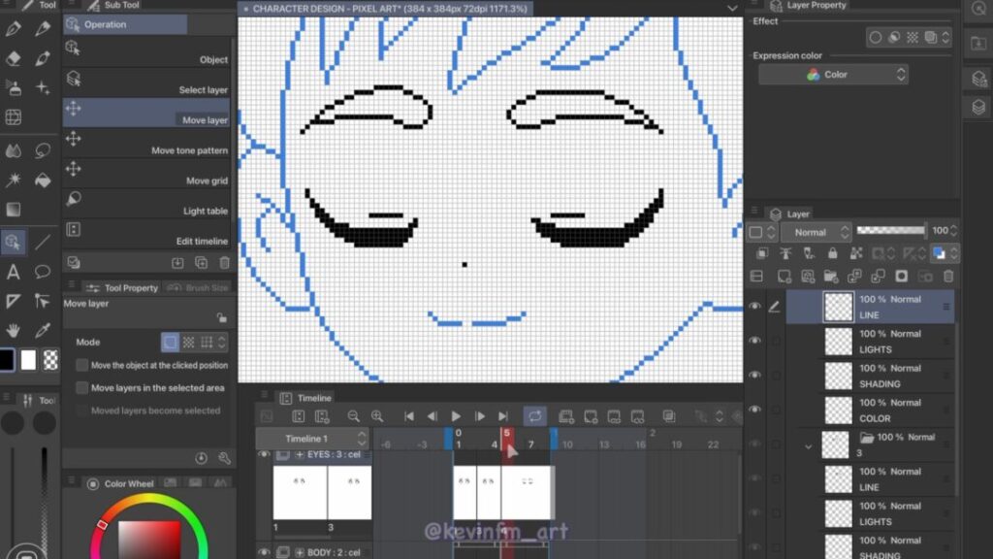This screenshot has height=559, width=993.
Task: Select the Eraser tool
Action: click(x=14, y=57)
